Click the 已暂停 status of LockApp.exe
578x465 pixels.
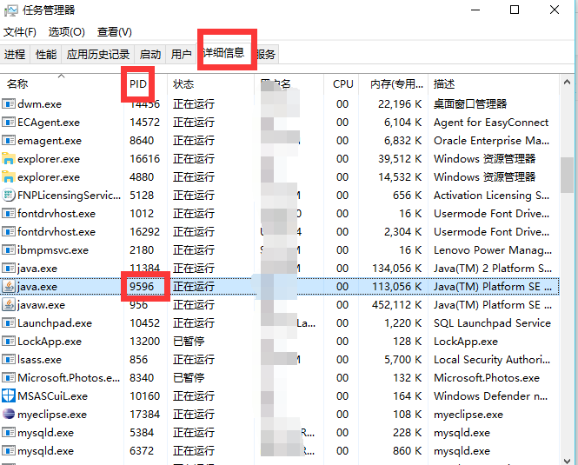(x=189, y=341)
